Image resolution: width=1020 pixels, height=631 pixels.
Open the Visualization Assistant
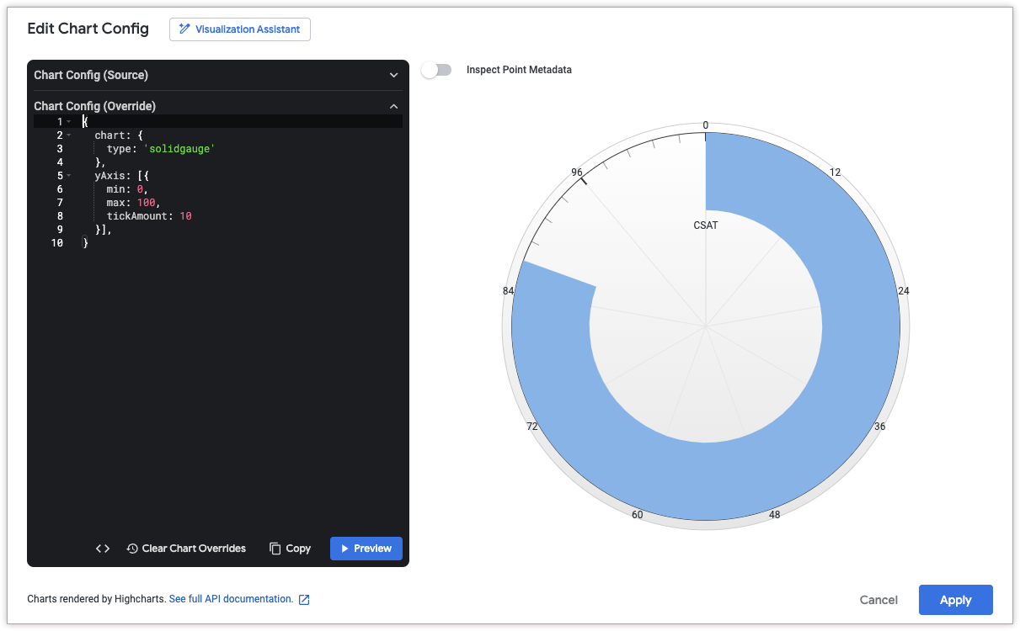coord(240,29)
